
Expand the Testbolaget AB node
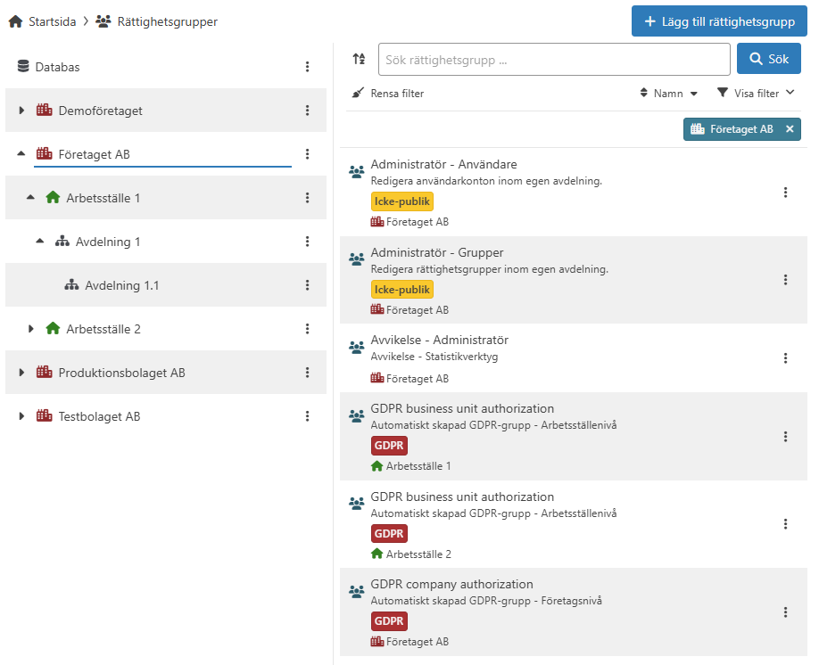21,416
